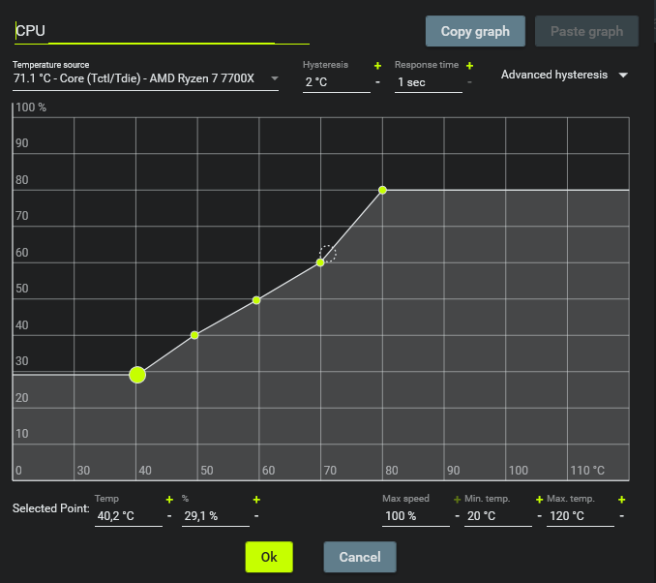Viewport: 656px width, 583px height.
Task: Increase Response time with plus icon
Action: [x=469, y=66]
